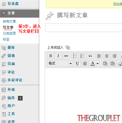
Task: Open the 多说评论 menu
Action: [20, 80]
